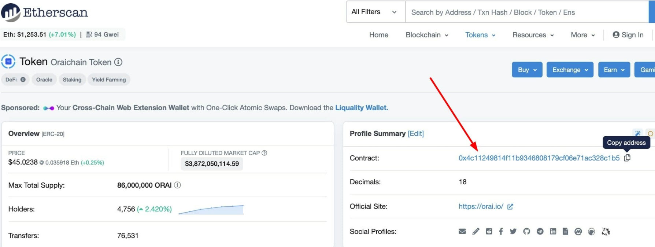Click the help icon beside Fully Diluted Market Cap
This screenshot has width=655, height=247.
coord(264,153)
